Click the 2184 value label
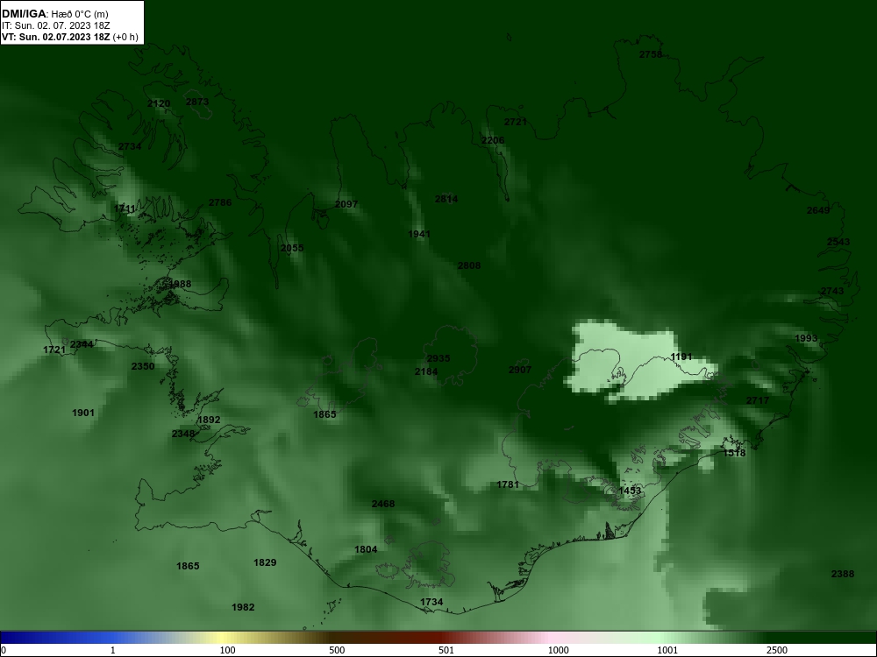Screen dimensions: 877x657 tap(426, 371)
